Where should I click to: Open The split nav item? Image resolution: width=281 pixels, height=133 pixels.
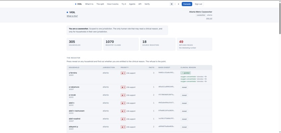(x=100, y=4)
